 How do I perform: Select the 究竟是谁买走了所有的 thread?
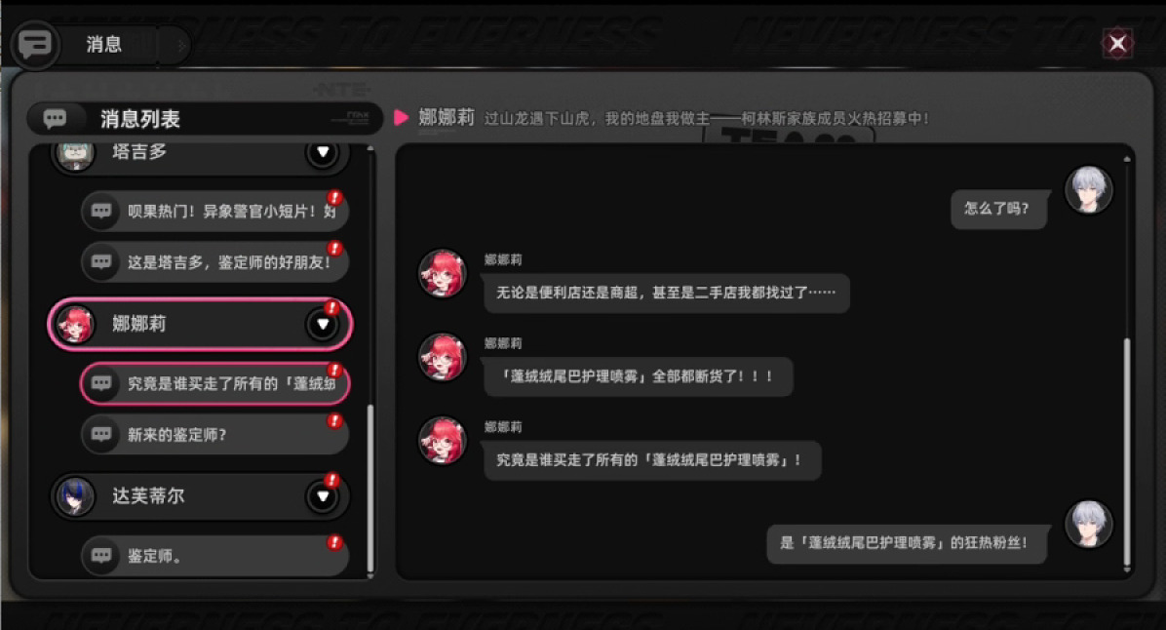click(x=214, y=383)
